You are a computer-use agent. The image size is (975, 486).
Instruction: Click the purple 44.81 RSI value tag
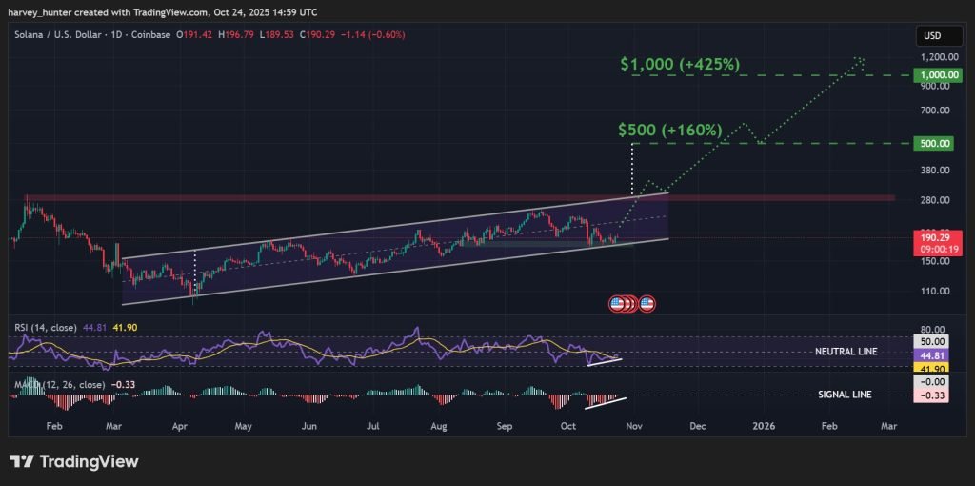pos(932,353)
